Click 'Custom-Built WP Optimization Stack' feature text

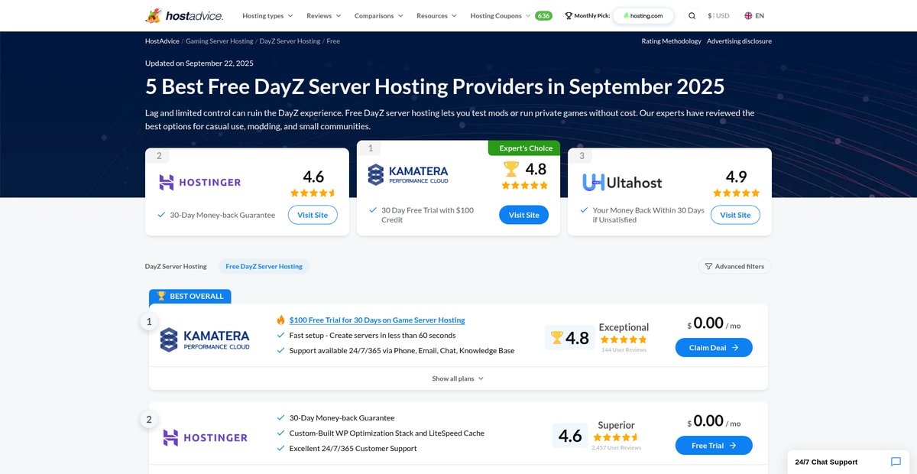pos(387,433)
